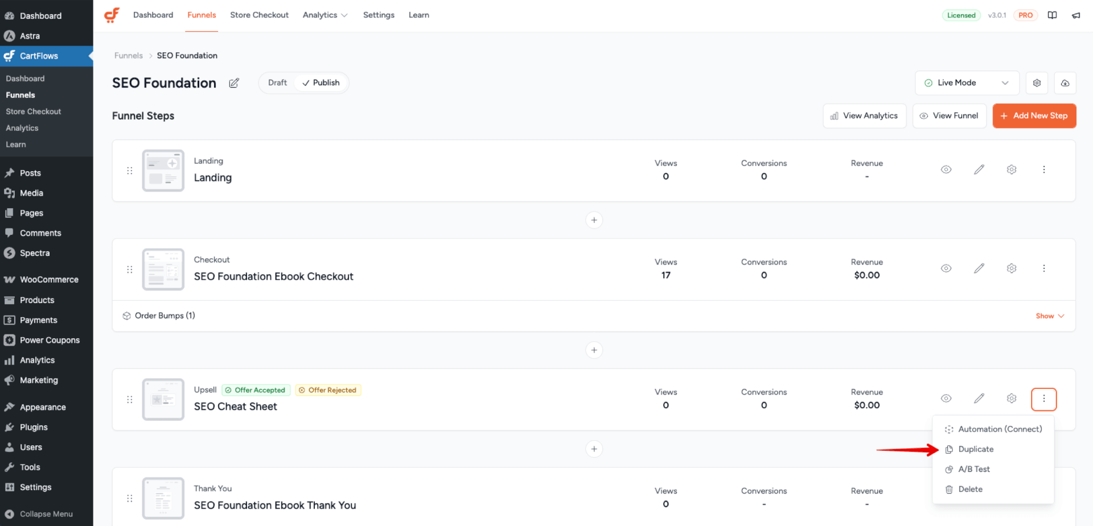Open the SEO Foundation Ebook Thank You step
1093x526 pixels.
[275, 506]
